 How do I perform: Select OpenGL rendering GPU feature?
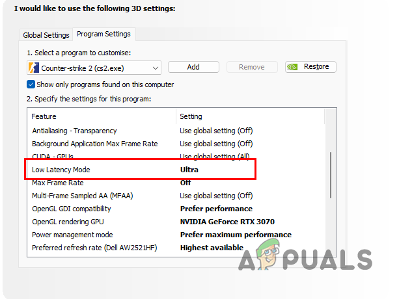point(68,222)
